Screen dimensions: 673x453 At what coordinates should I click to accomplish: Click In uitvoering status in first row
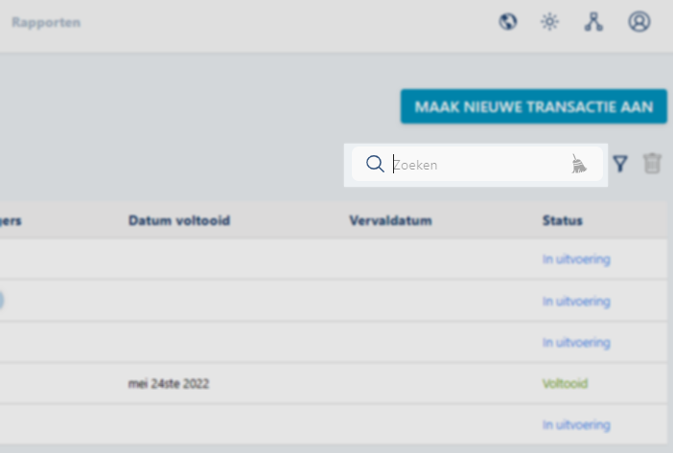(576, 260)
